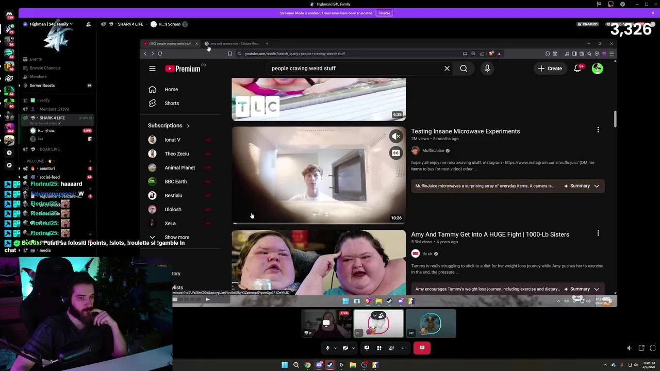This screenshot has width=660, height=371.
Task: Reload the browser page
Action: point(160,54)
